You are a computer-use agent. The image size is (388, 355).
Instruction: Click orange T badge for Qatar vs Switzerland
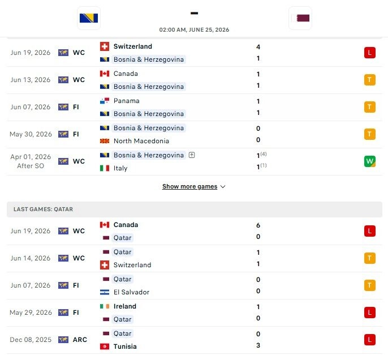(x=370, y=258)
